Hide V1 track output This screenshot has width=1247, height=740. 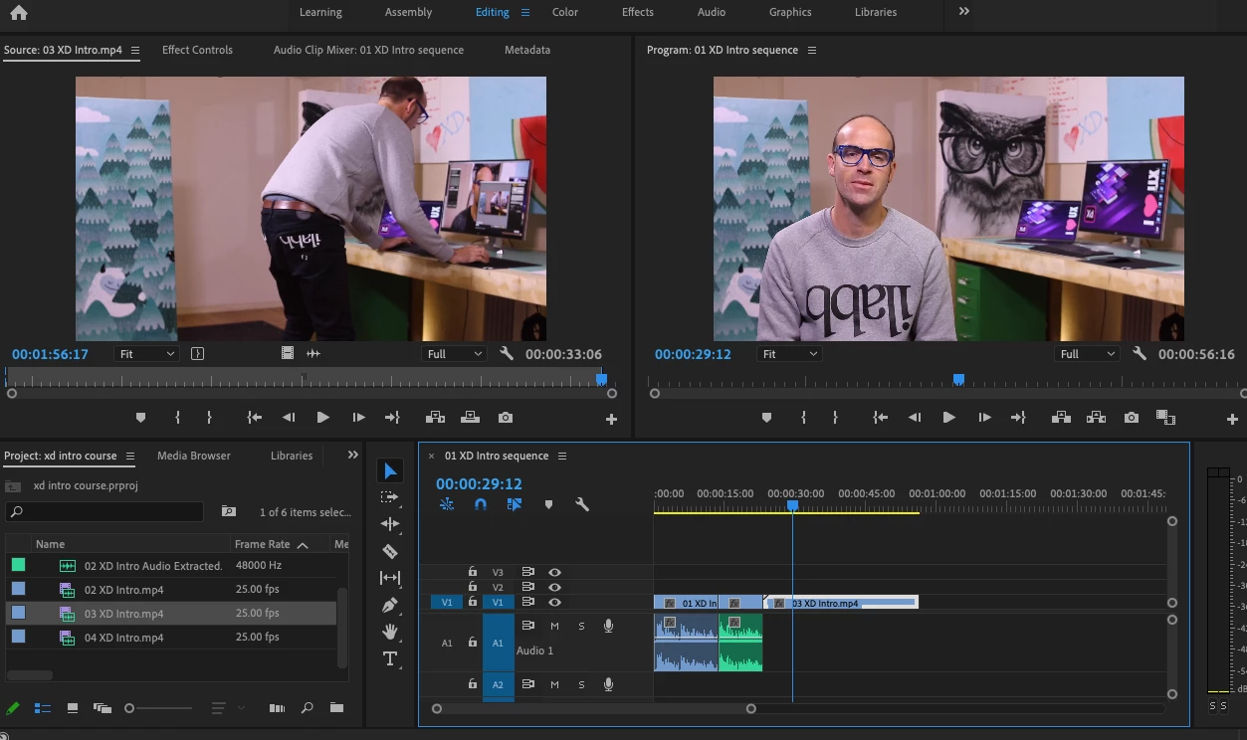554,602
